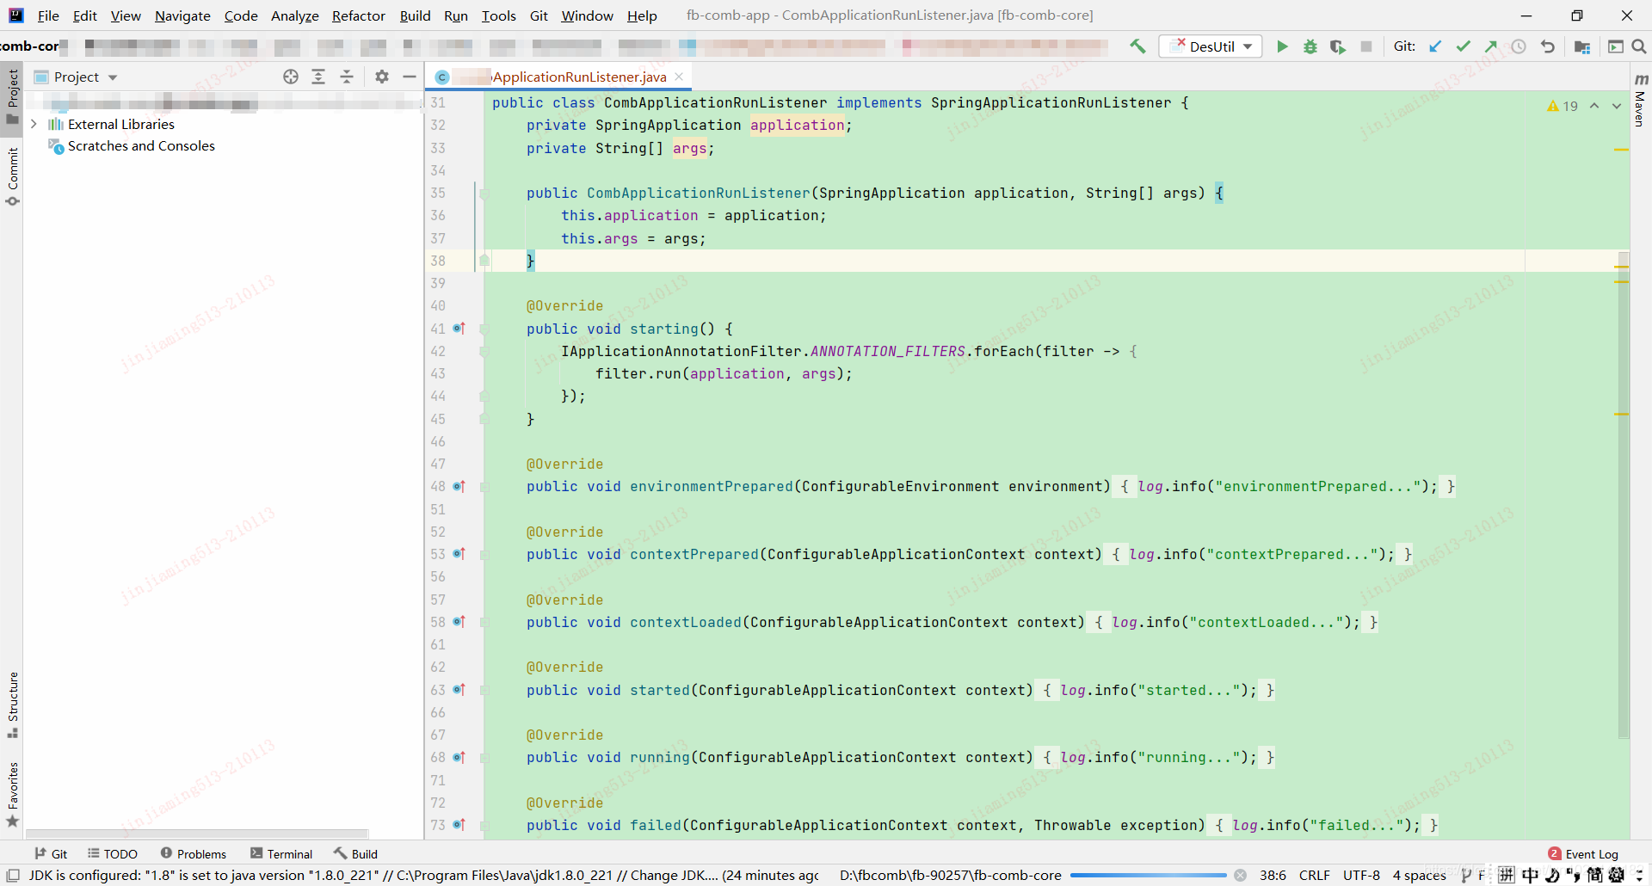Toggle tool window bars at bottom-left corner

[x=13, y=875]
